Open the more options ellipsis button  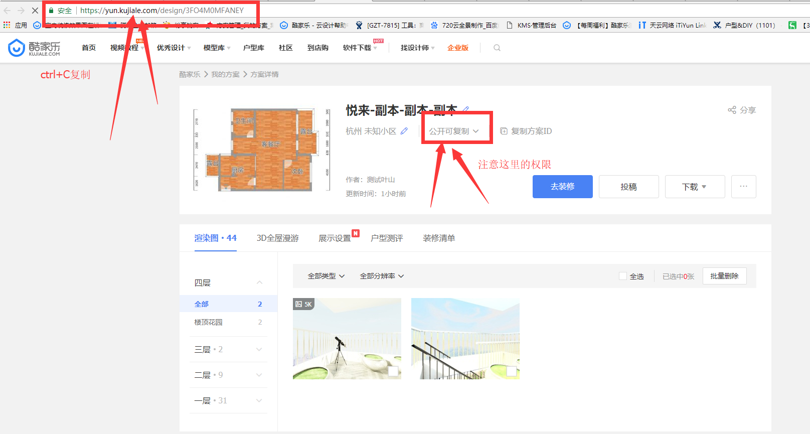click(743, 187)
